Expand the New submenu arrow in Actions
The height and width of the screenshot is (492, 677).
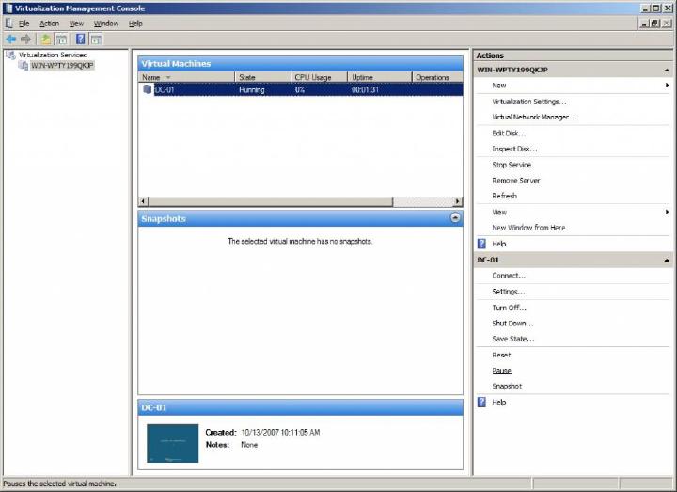[667, 86]
